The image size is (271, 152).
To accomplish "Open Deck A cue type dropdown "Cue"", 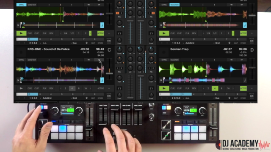I will pos(74,43).
